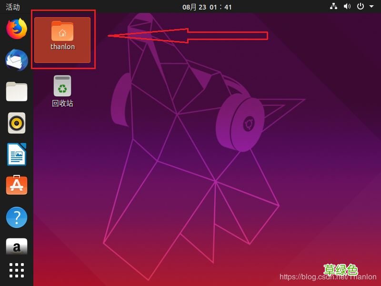Click the 活动 activities button
381x286 pixels.
(x=13, y=7)
